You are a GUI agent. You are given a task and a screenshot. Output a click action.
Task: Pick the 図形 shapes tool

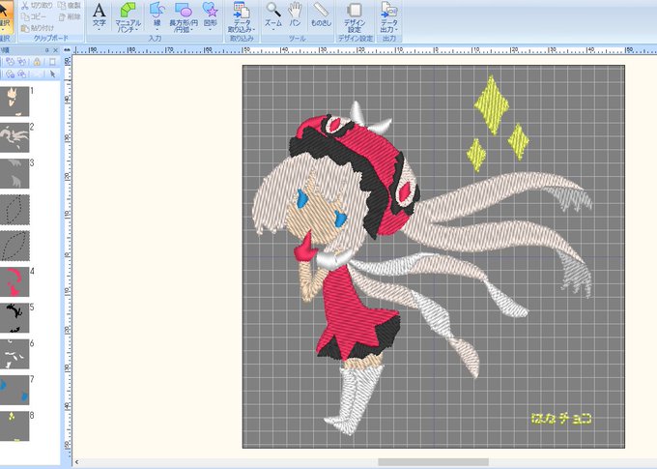click(x=210, y=16)
